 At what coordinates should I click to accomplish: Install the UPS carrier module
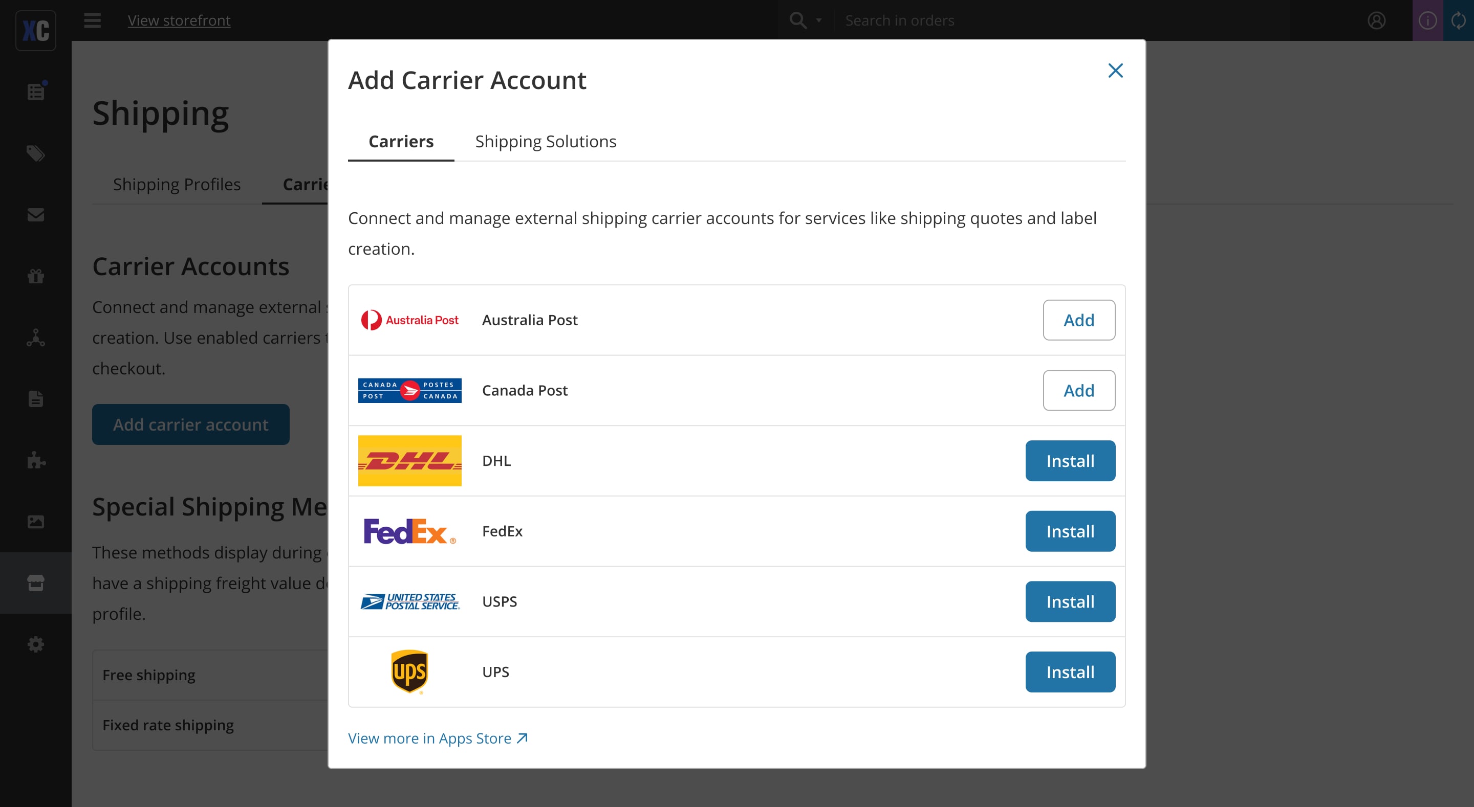point(1070,671)
